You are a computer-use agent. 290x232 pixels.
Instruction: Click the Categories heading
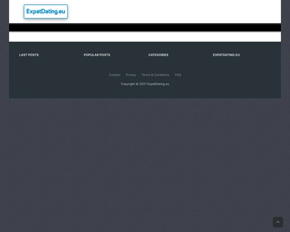[158, 55]
